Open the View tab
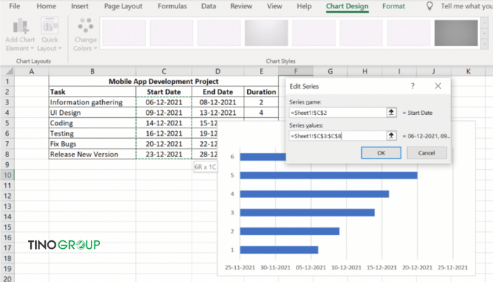Viewport: 493px width, 282px height. click(274, 6)
